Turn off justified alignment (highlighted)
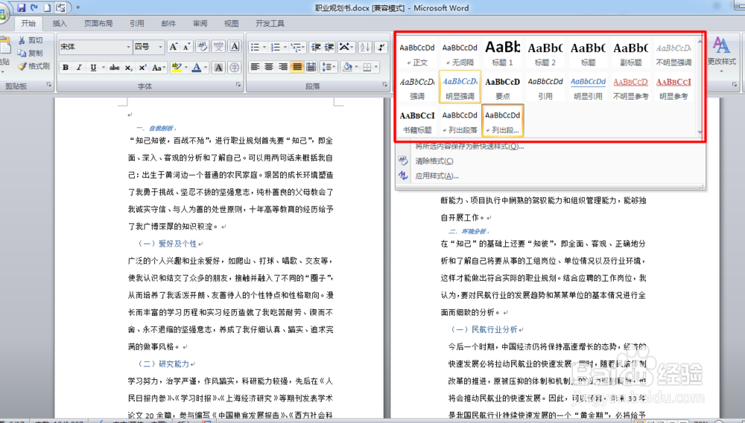 pos(297,68)
